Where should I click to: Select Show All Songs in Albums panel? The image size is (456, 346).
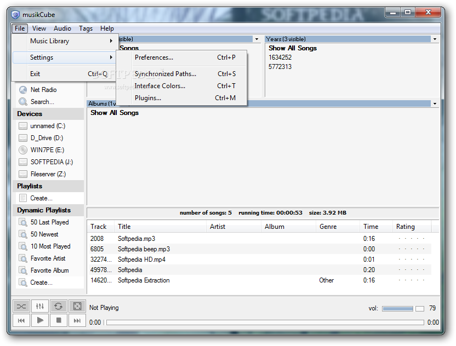pyautogui.click(x=115, y=113)
